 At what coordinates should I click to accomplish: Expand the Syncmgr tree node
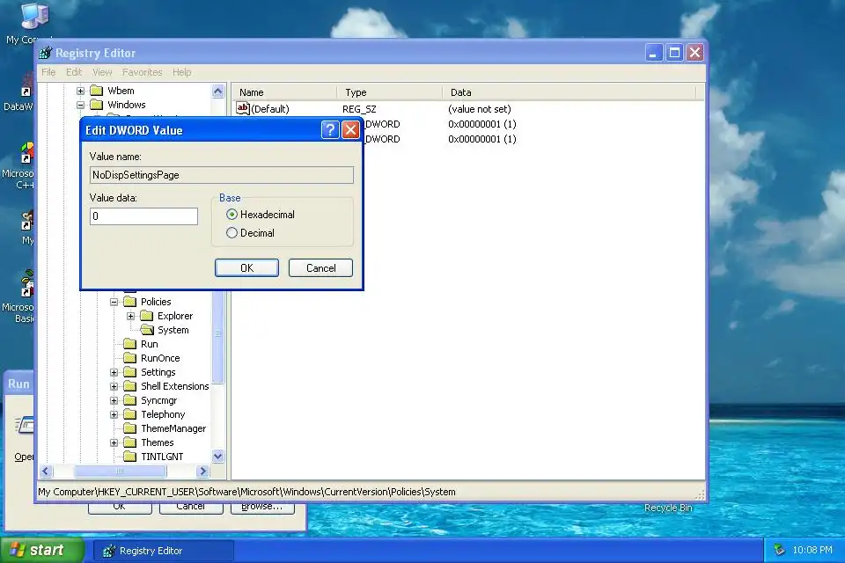(114, 401)
